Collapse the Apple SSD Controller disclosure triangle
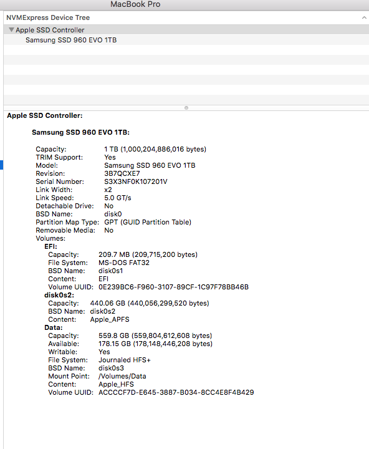Image resolution: width=369 pixels, height=449 pixels. (x=11, y=30)
